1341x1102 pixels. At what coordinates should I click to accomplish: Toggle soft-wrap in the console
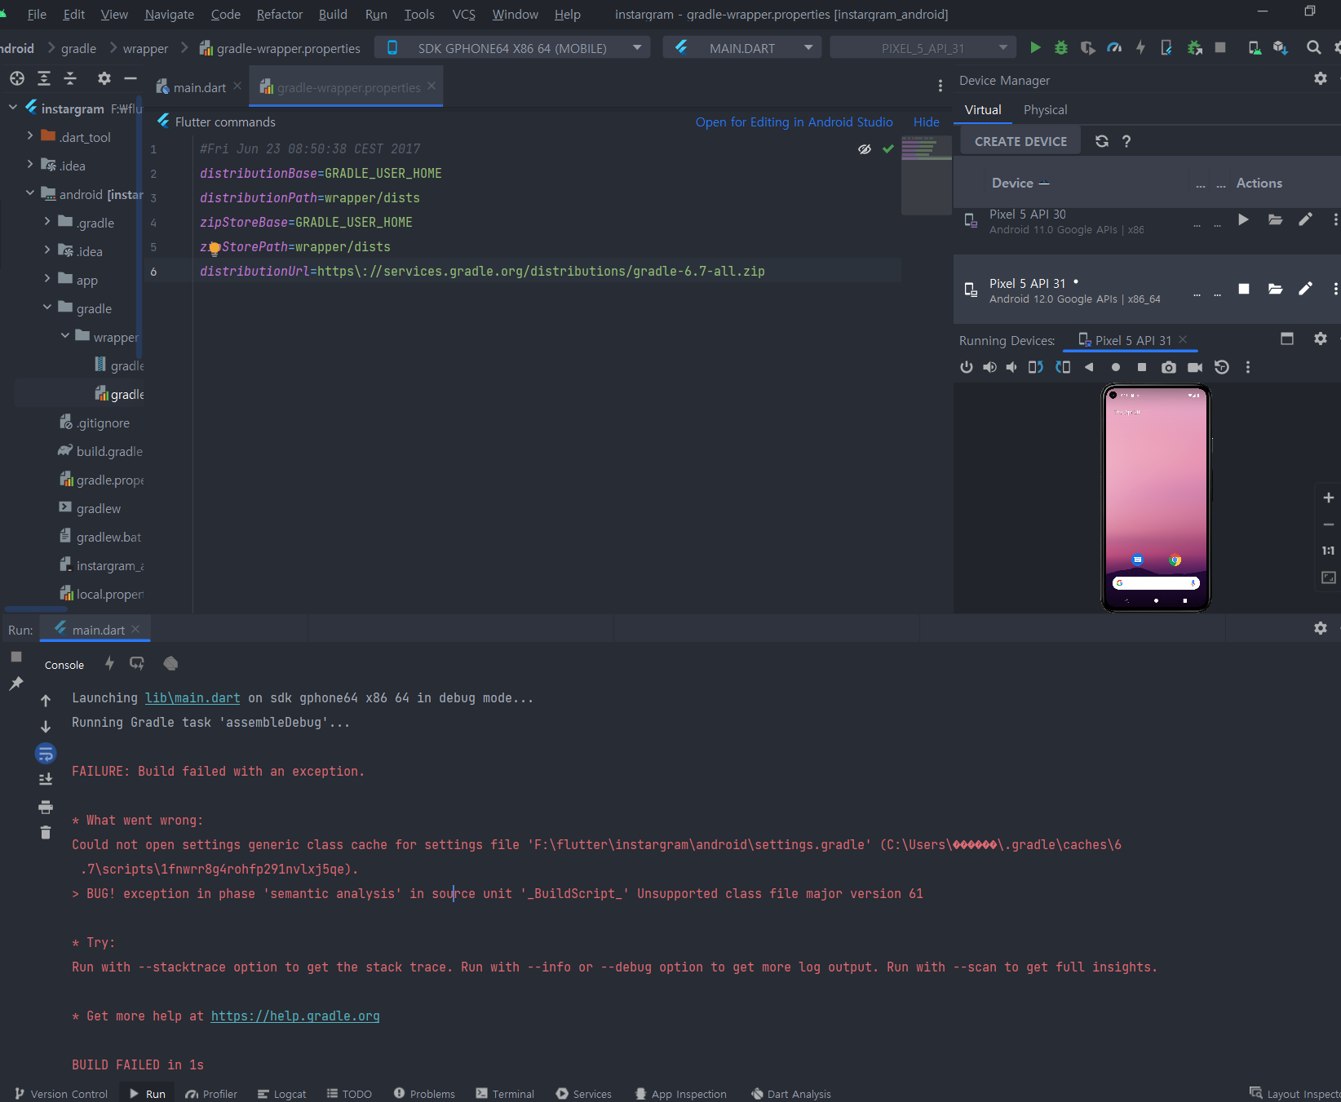coord(46,754)
